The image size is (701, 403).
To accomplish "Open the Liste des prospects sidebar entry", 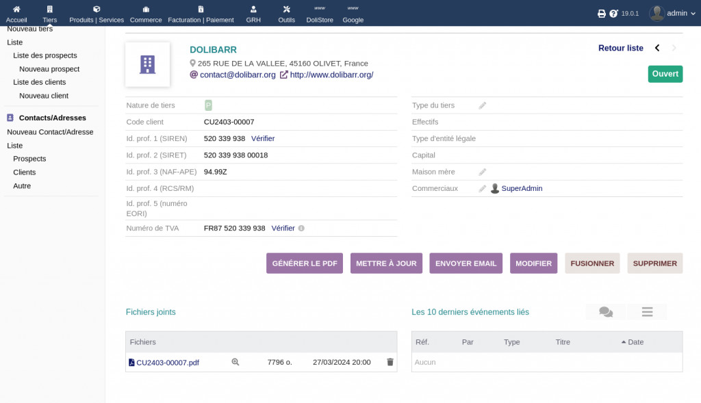I will pos(45,55).
